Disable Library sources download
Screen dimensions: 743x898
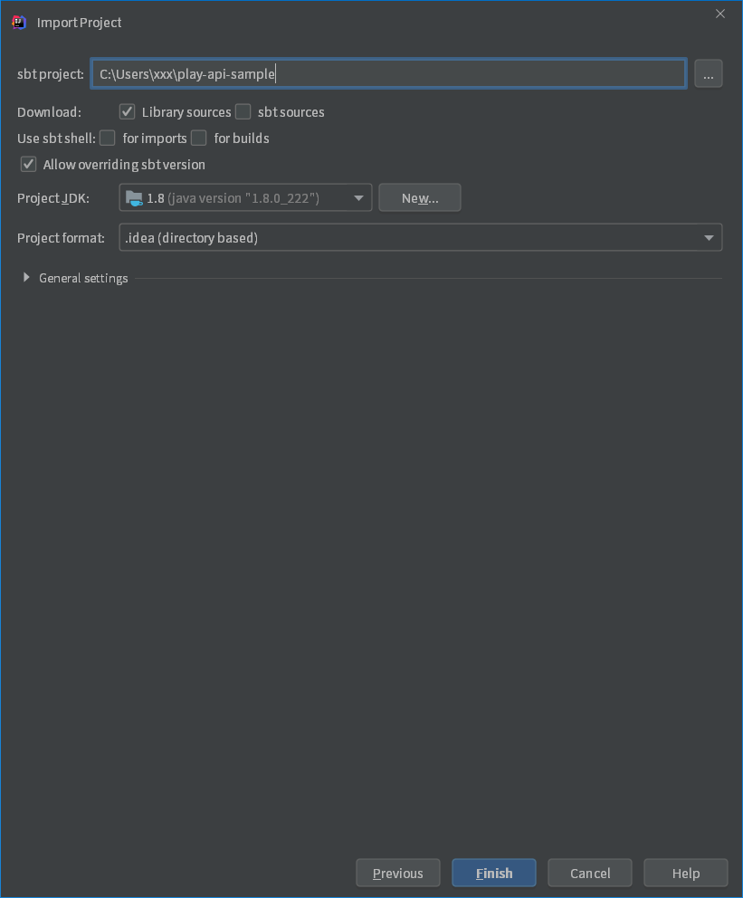point(127,111)
